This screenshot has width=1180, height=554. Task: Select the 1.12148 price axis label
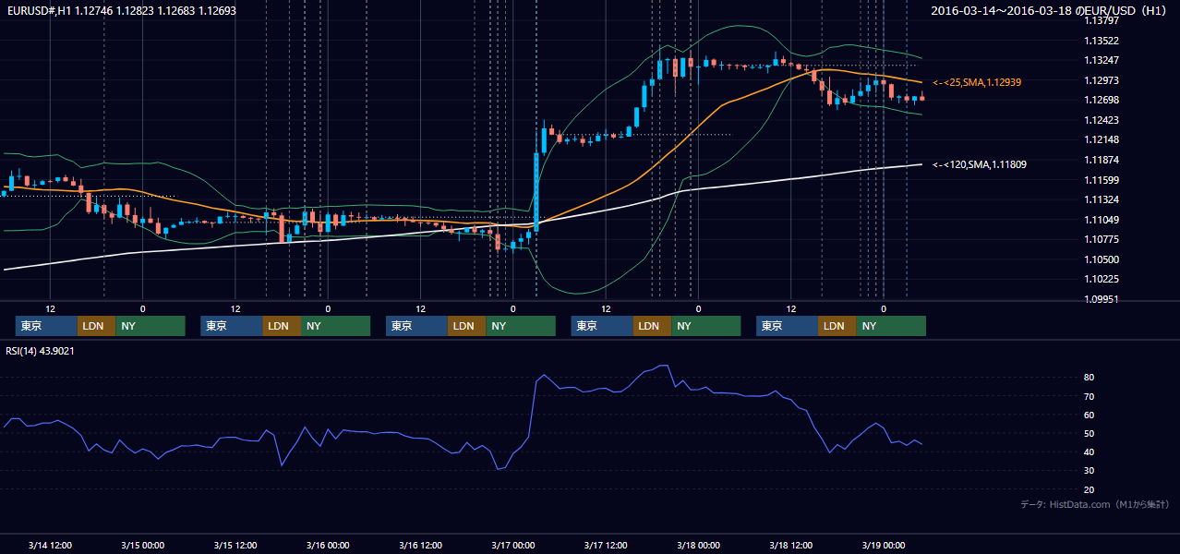click(x=1102, y=139)
